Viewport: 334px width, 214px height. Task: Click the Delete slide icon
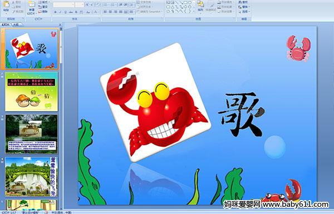click(x=43, y=12)
